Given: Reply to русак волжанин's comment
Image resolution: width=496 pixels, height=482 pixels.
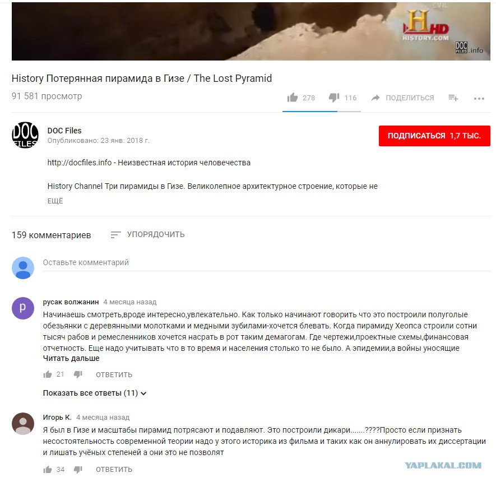Looking at the screenshot, I should 114,375.
